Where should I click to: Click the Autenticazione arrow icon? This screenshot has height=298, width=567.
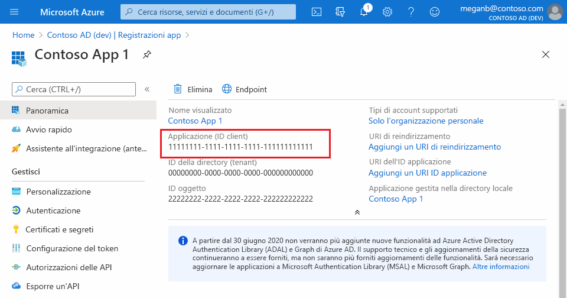click(x=17, y=210)
